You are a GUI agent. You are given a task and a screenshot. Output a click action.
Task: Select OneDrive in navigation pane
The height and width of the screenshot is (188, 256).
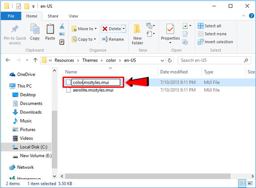(22, 74)
